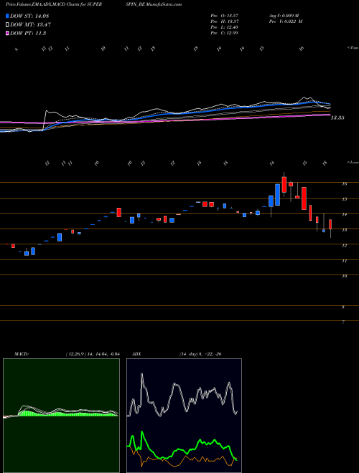Viewport: 359px width, 473px height.
Task: Click the price axis label 15
Action: coord(344,199)
